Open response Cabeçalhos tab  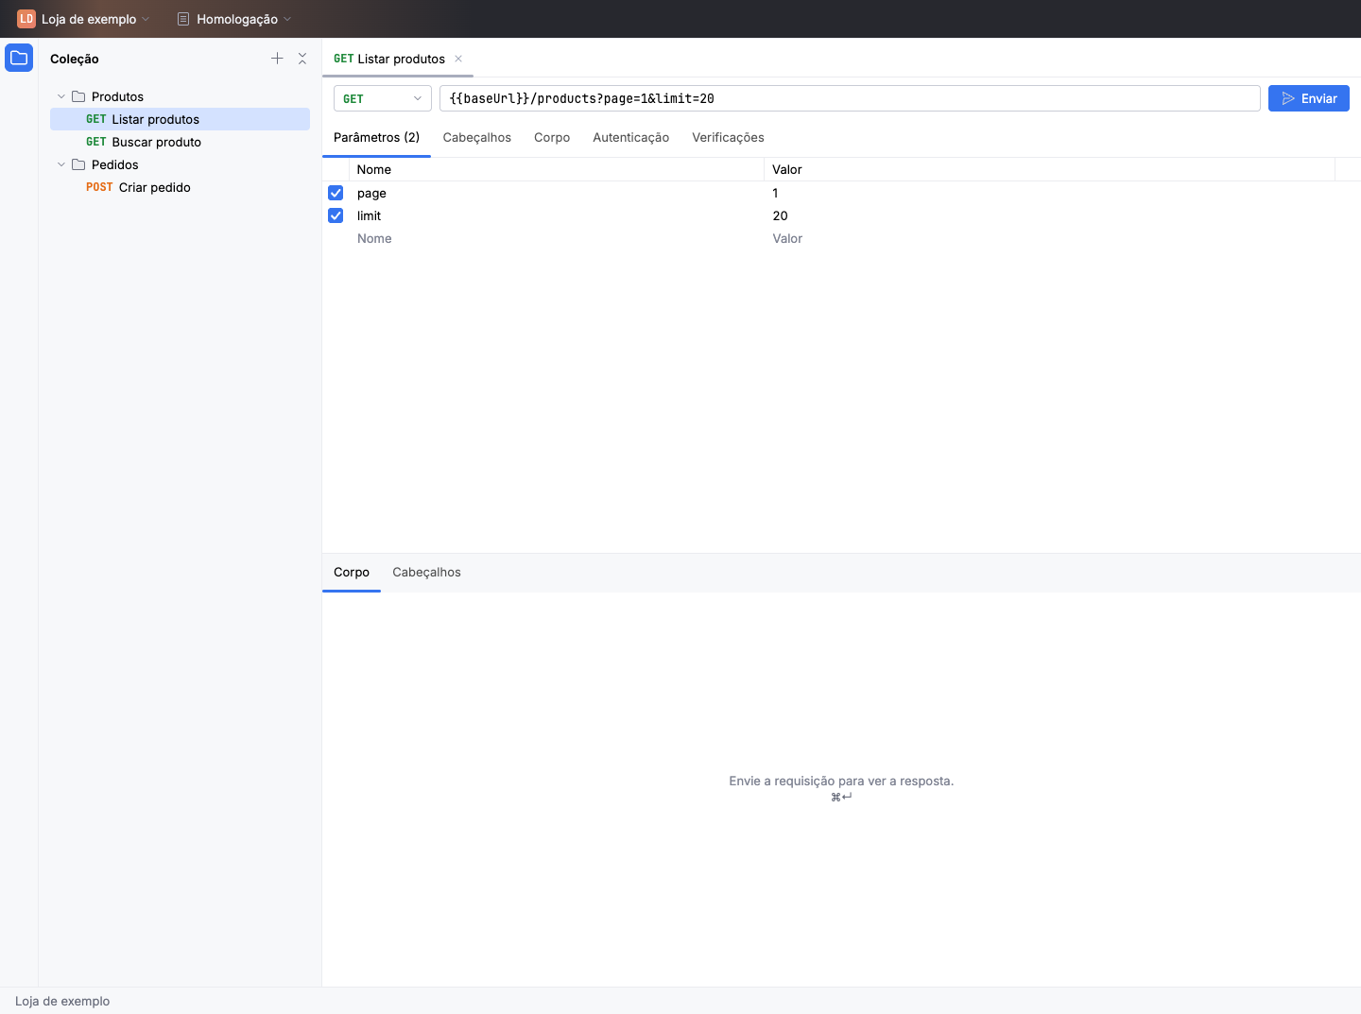[x=427, y=572]
